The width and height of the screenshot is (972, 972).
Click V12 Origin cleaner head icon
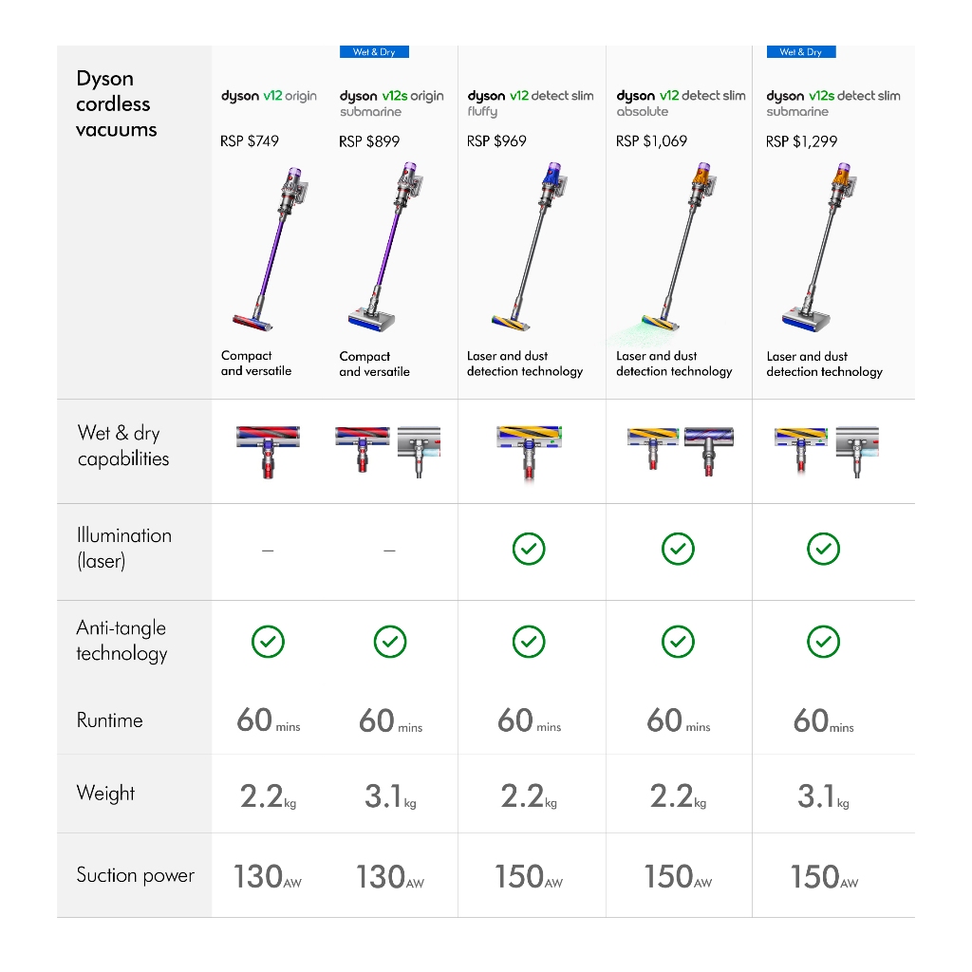click(268, 450)
